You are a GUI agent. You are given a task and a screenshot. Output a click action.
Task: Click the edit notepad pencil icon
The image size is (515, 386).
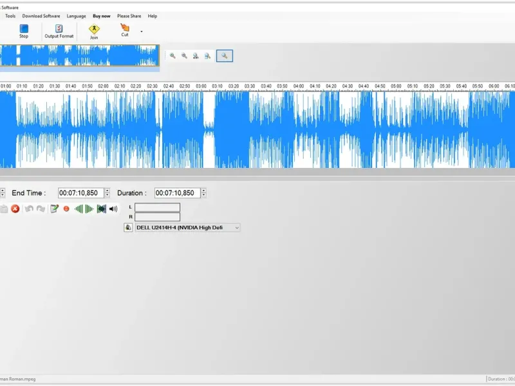pyautogui.click(x=55, y=209)
